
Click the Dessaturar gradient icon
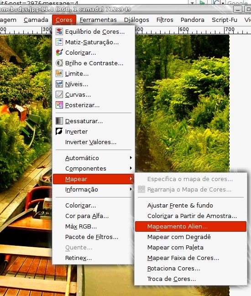pos(59,121)
